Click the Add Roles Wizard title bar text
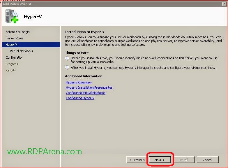This screenshot has width=228, height=168. [x=17, y=4]
